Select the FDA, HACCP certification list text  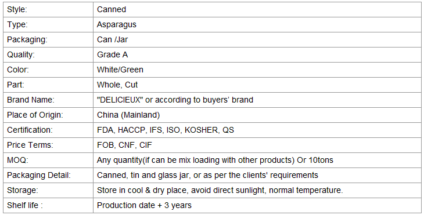[x=166, y=130]
